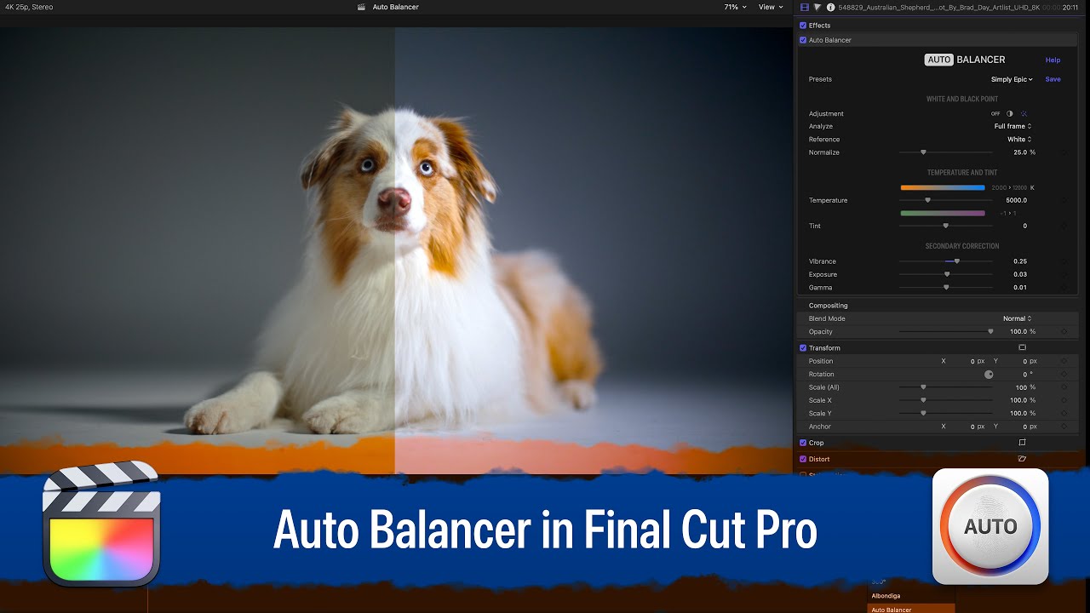Viewport: 1090px width, 613px height.
Task: Save the current preset with the Save link
Action: (1053, 78)
